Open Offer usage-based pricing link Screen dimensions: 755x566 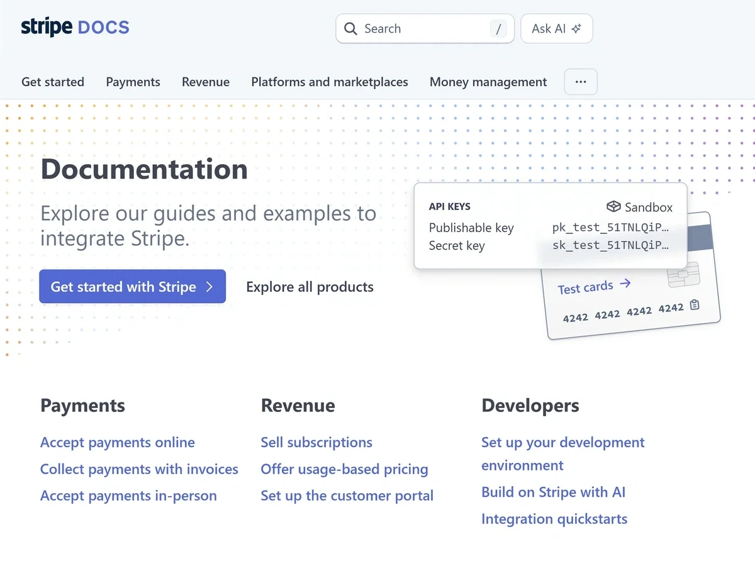pyautogui.click(x=344, y=469)
